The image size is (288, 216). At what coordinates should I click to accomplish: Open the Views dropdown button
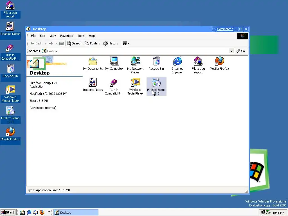pos(126,44)
